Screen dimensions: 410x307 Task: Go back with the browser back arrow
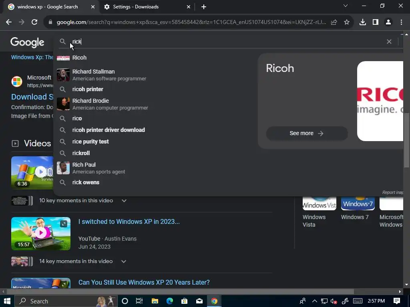click(9, 22)
